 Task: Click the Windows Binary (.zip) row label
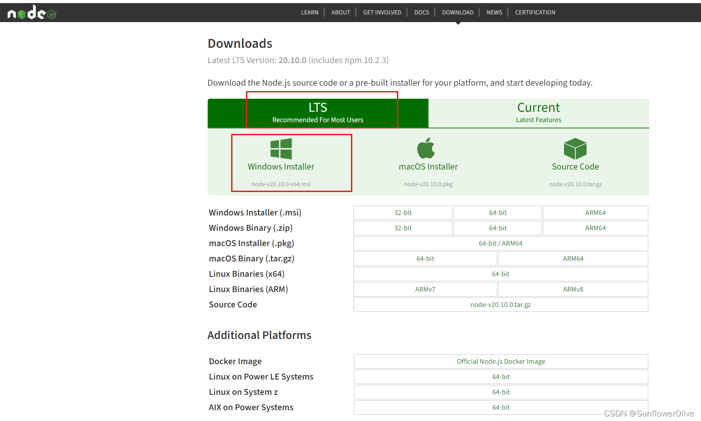point(250,228)
